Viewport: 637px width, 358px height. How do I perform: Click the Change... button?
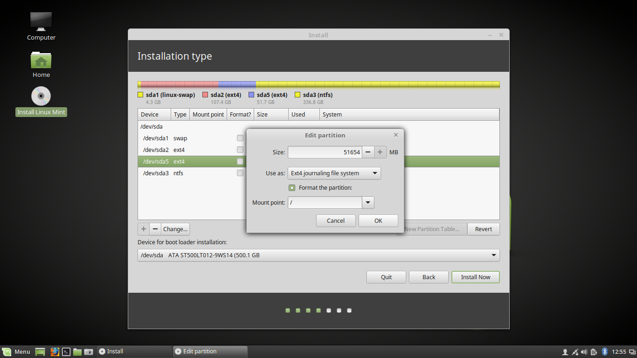tap(175, 229)
